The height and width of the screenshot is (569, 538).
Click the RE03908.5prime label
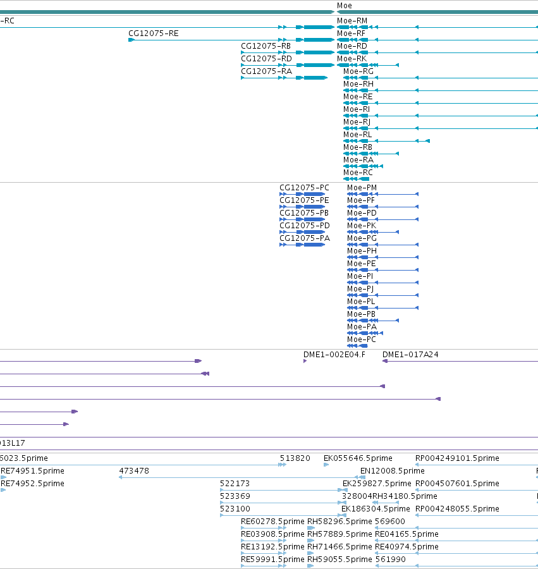pos(272,534)
